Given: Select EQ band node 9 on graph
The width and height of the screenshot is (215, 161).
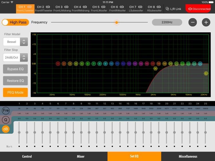Looking at the screenshot, I should (105, 63).
